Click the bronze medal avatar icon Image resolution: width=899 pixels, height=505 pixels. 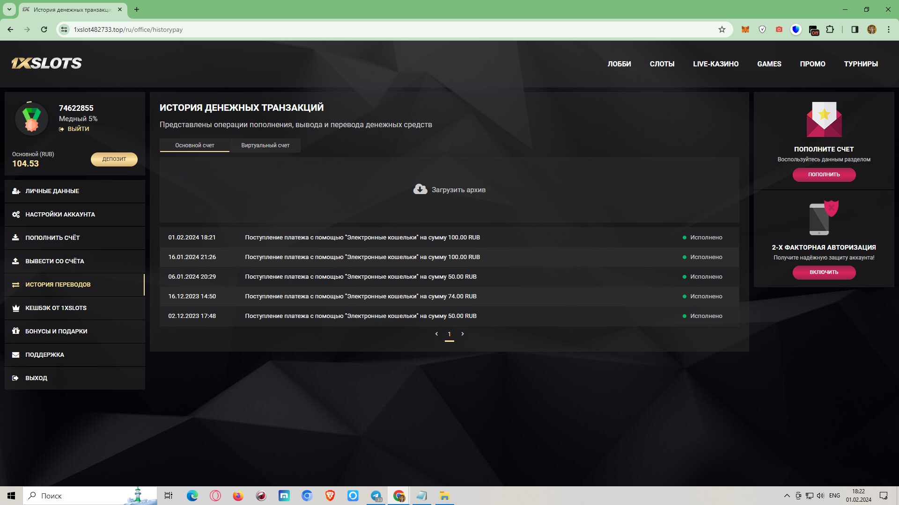tap(31, 119)
